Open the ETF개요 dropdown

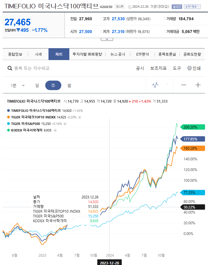(192, 7)
